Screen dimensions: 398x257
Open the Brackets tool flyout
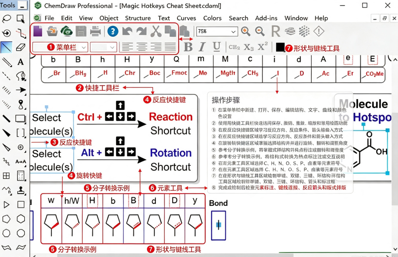click(x=21, y=132)
